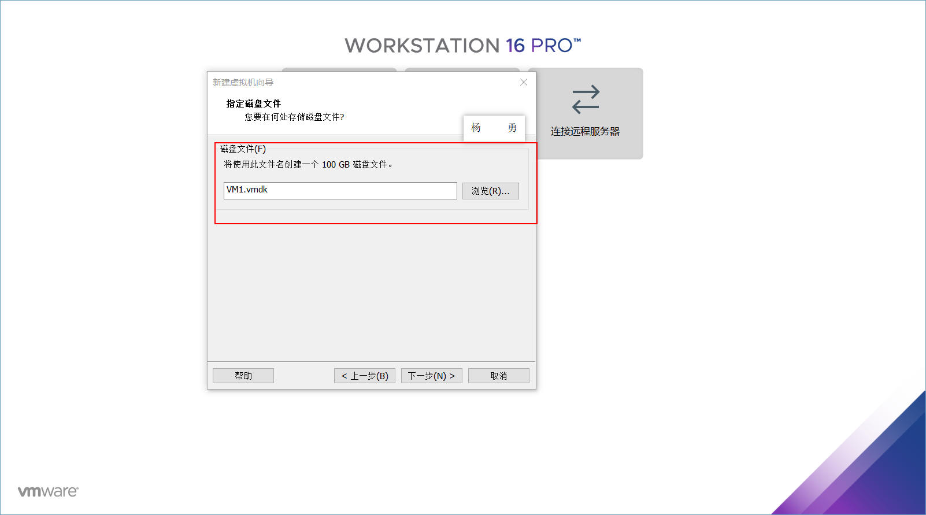Click the 100 GB disk file description text
The height and width of the screenshot is (515, 926).
[309, 165]
